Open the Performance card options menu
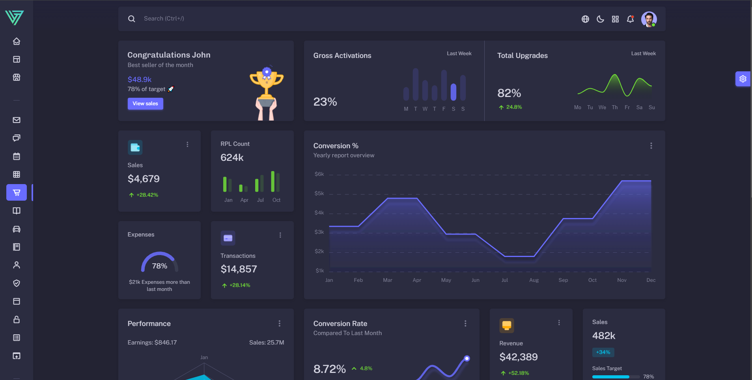The height and width of the screenshot is (380, 752). coord(280,324)
